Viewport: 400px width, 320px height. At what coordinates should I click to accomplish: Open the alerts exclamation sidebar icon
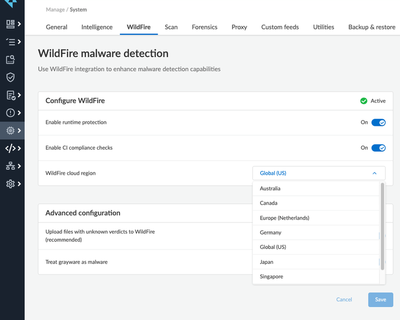11,113
